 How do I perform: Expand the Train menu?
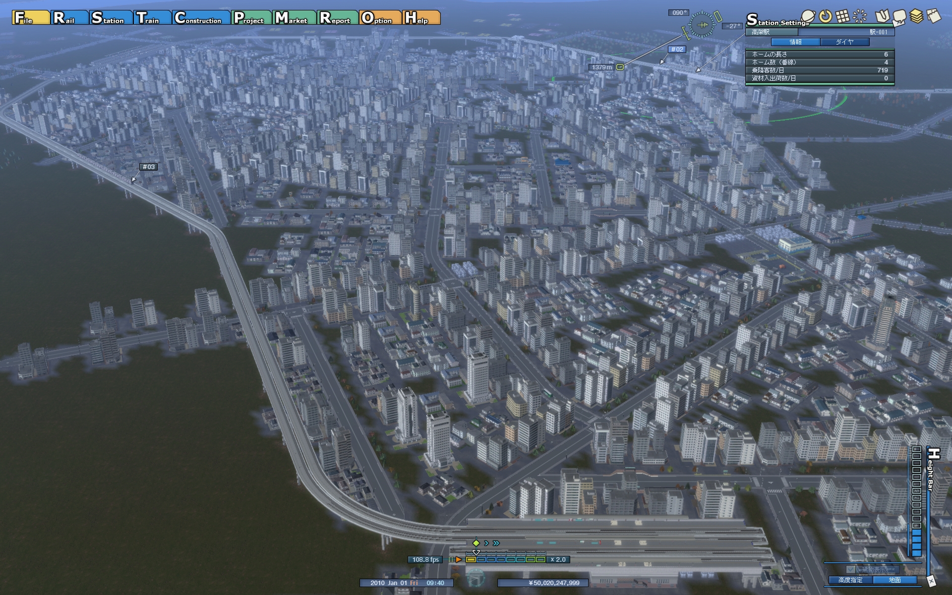[153, 18]
